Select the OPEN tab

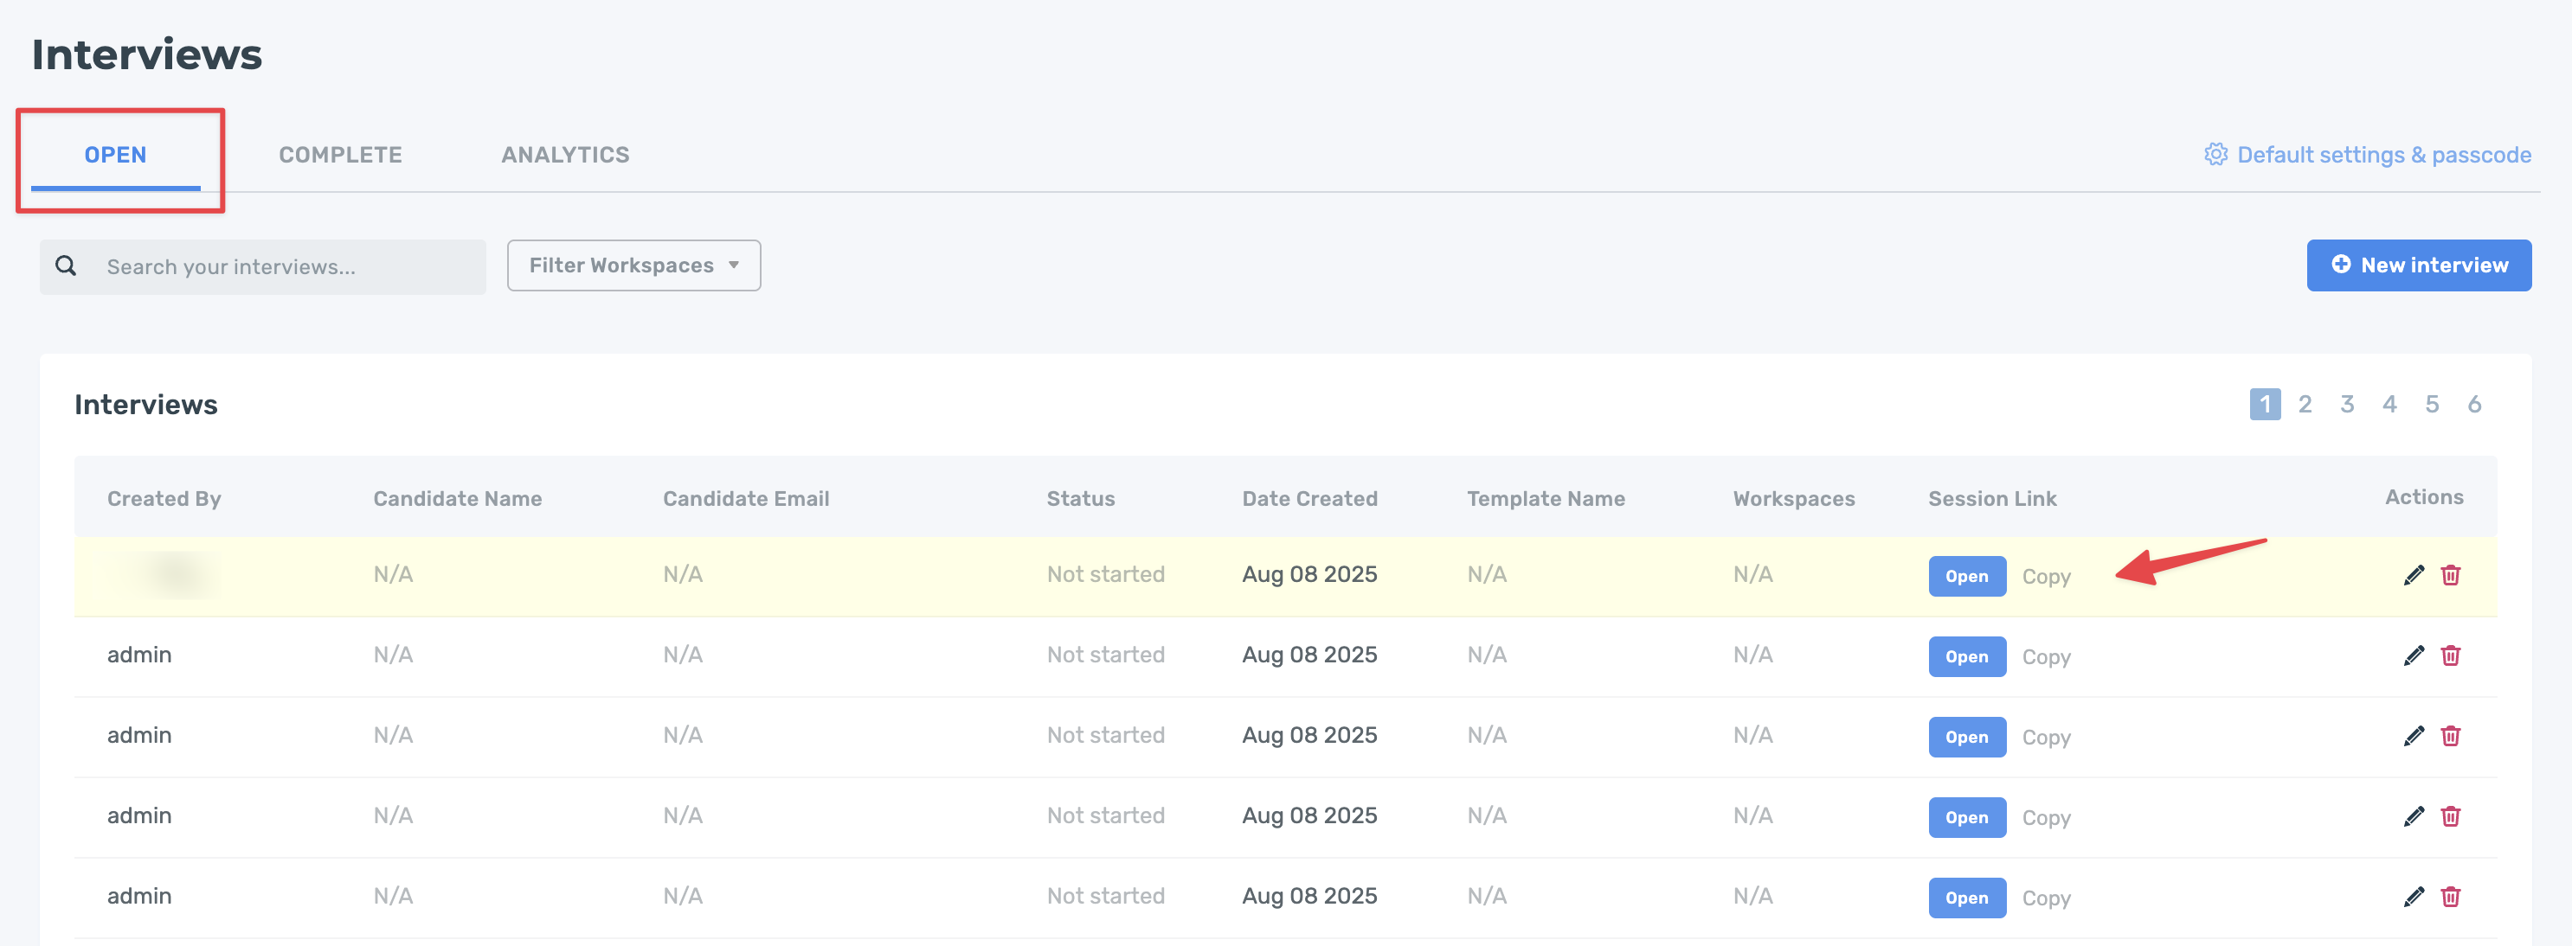coord(115,155)
